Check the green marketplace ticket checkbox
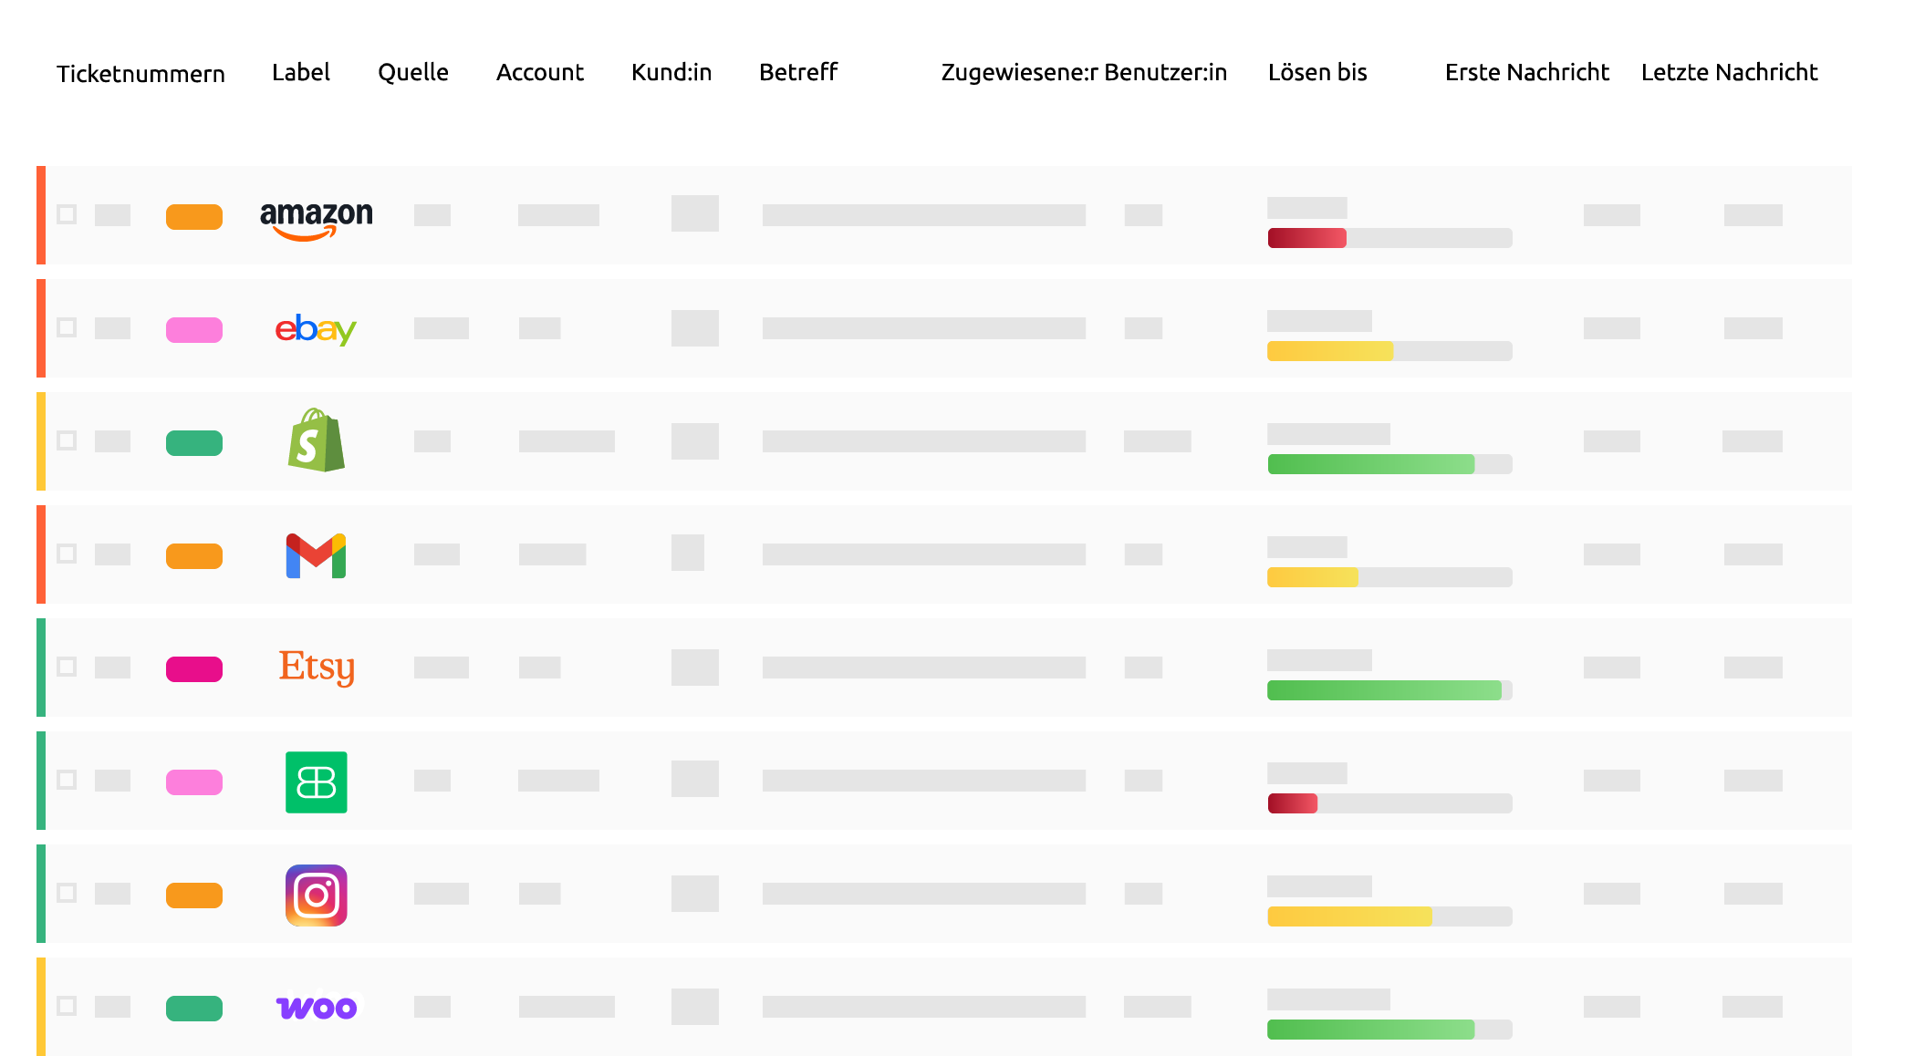 point(67,780)
